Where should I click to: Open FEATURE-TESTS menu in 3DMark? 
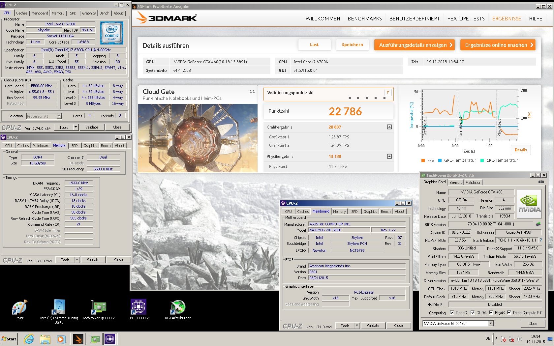[x=466, y=19]
